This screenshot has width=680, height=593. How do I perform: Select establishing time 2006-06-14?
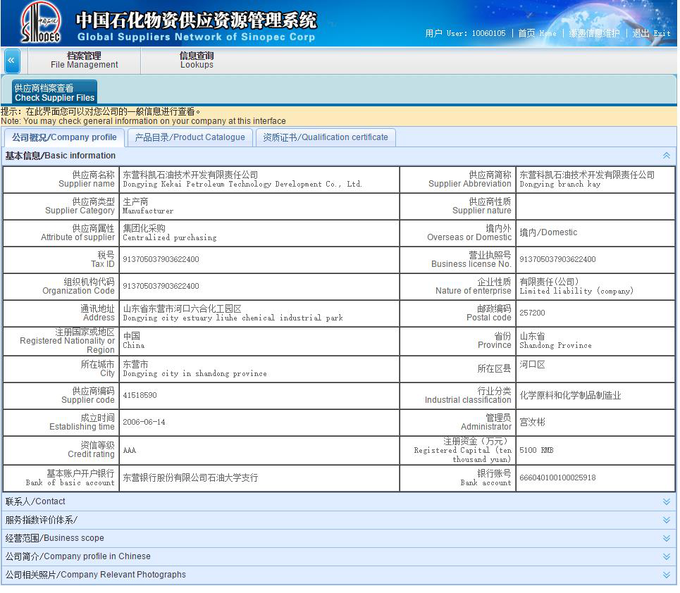(x=144, y=422)
